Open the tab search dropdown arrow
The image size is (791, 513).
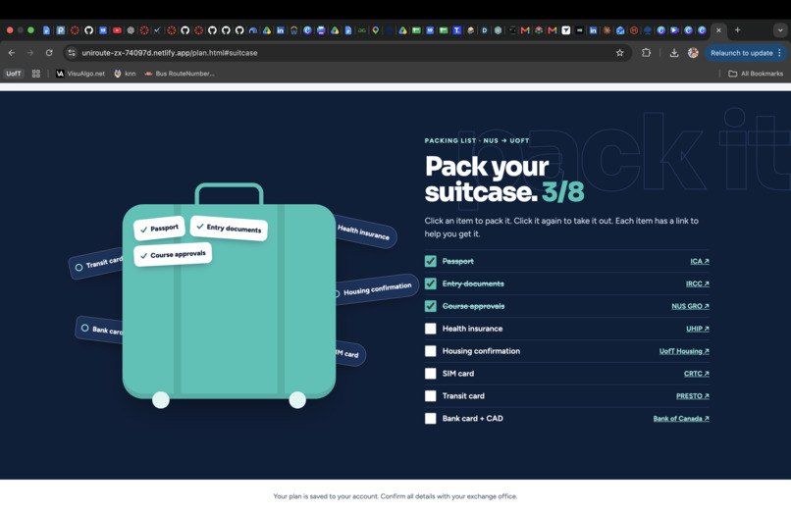[780, 30]
